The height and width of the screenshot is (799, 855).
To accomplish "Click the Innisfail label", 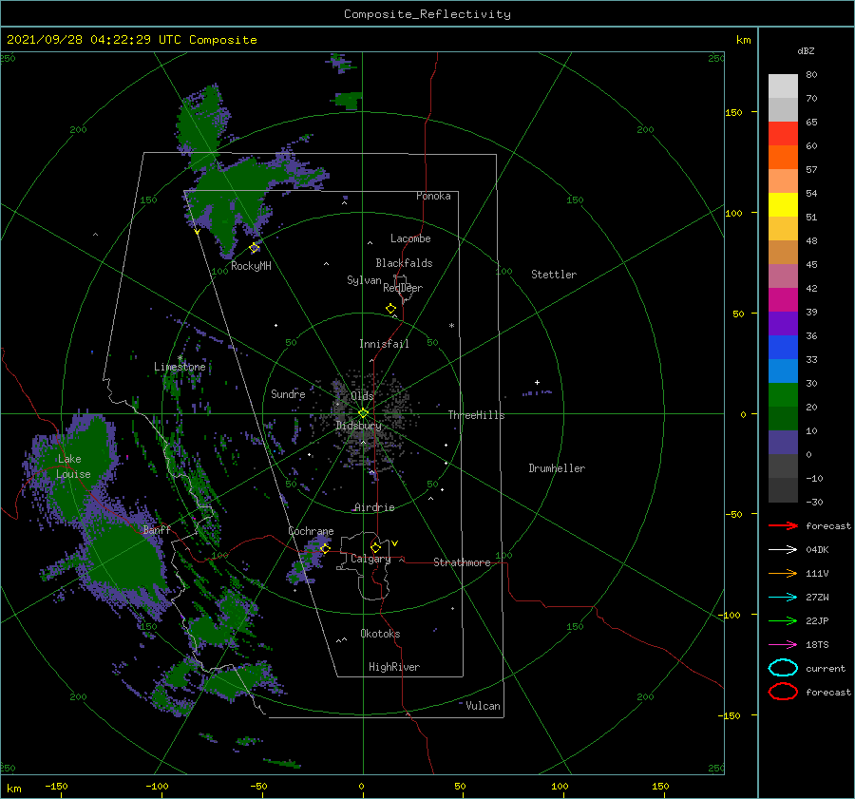I will click(x=384, y=344).
